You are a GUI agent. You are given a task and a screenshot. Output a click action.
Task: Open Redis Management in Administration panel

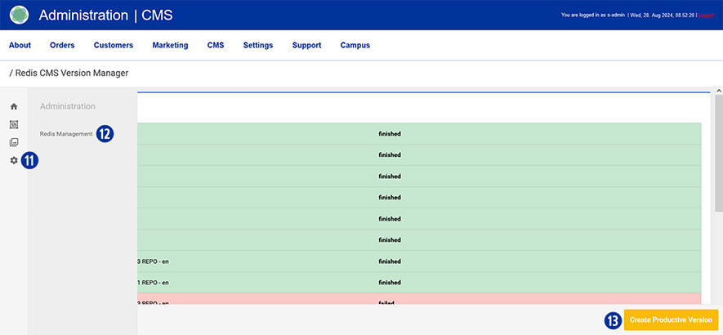click(66, 134)
